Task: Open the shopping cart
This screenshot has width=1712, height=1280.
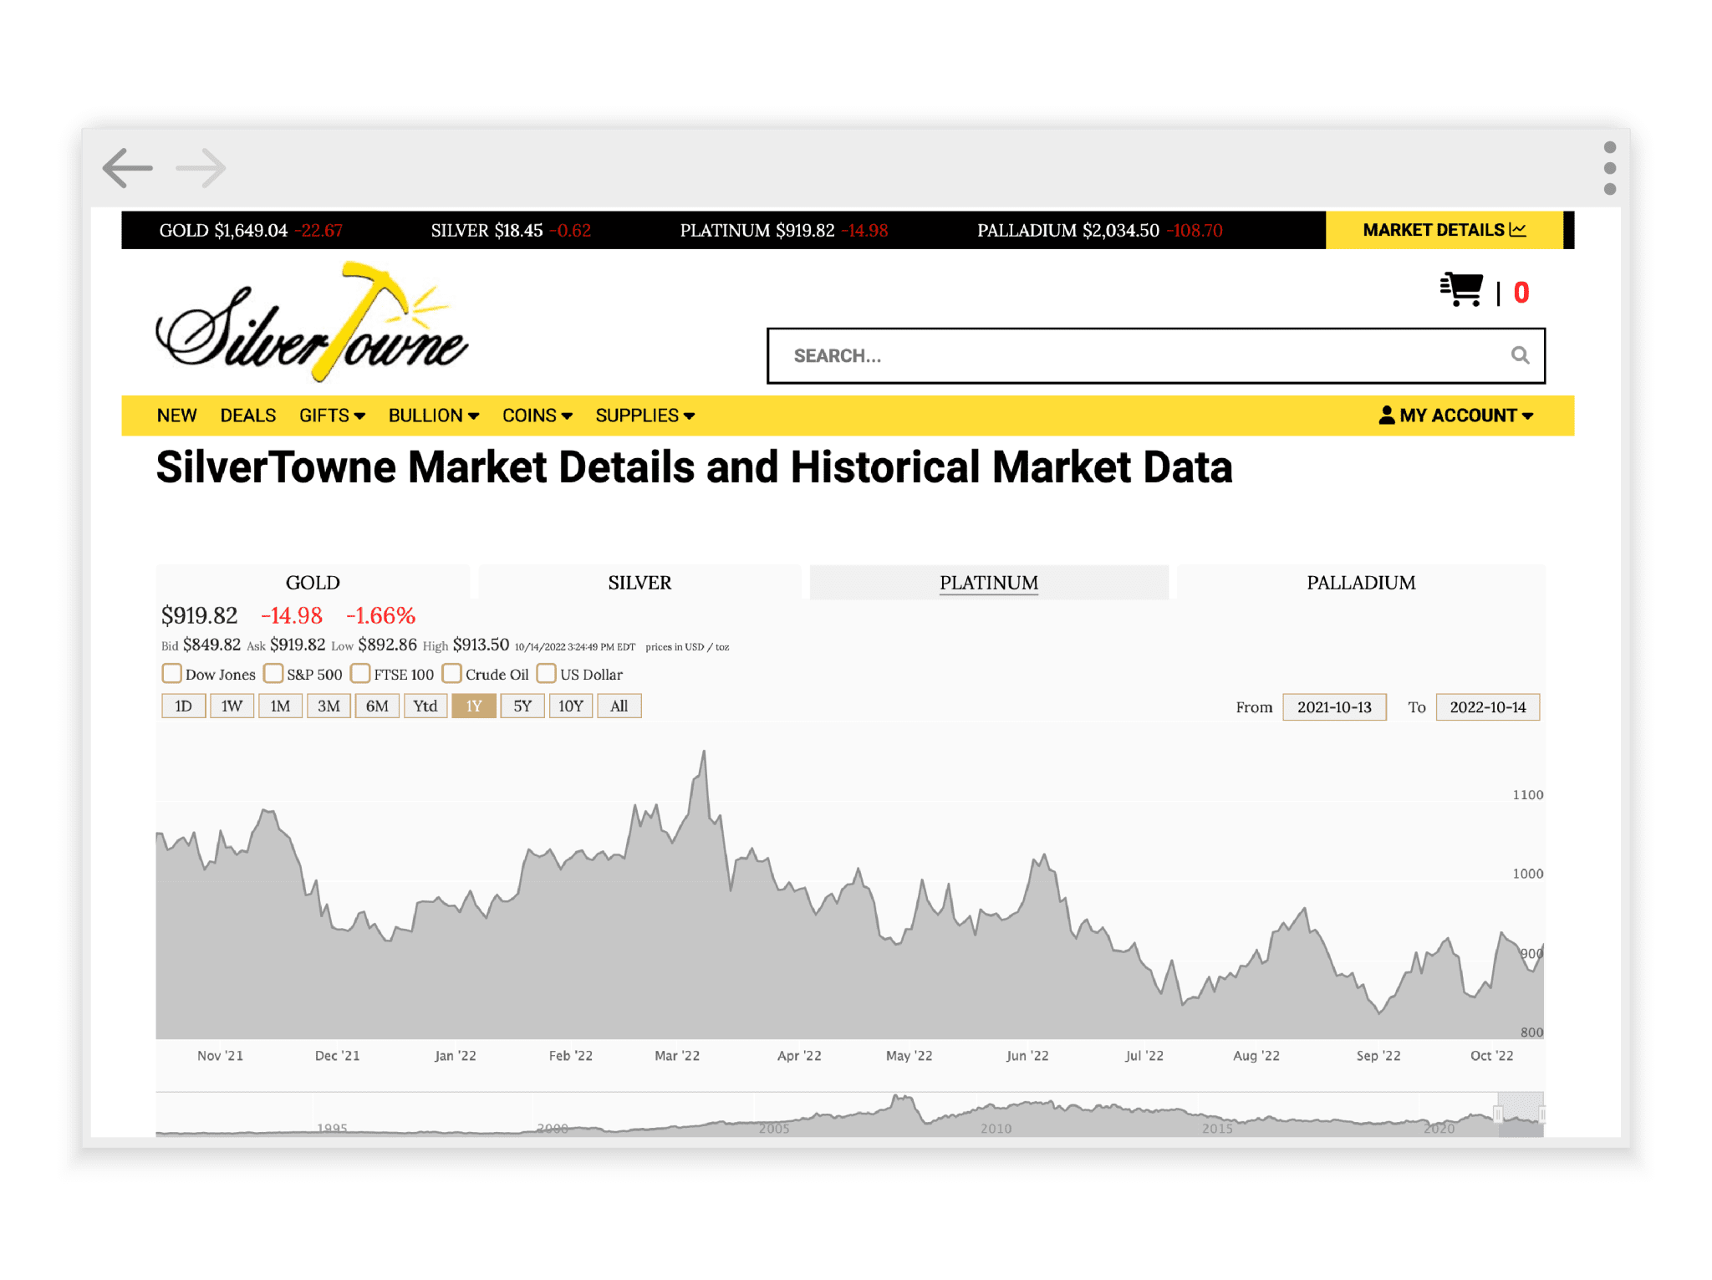Action: [x=1461, y=288]
